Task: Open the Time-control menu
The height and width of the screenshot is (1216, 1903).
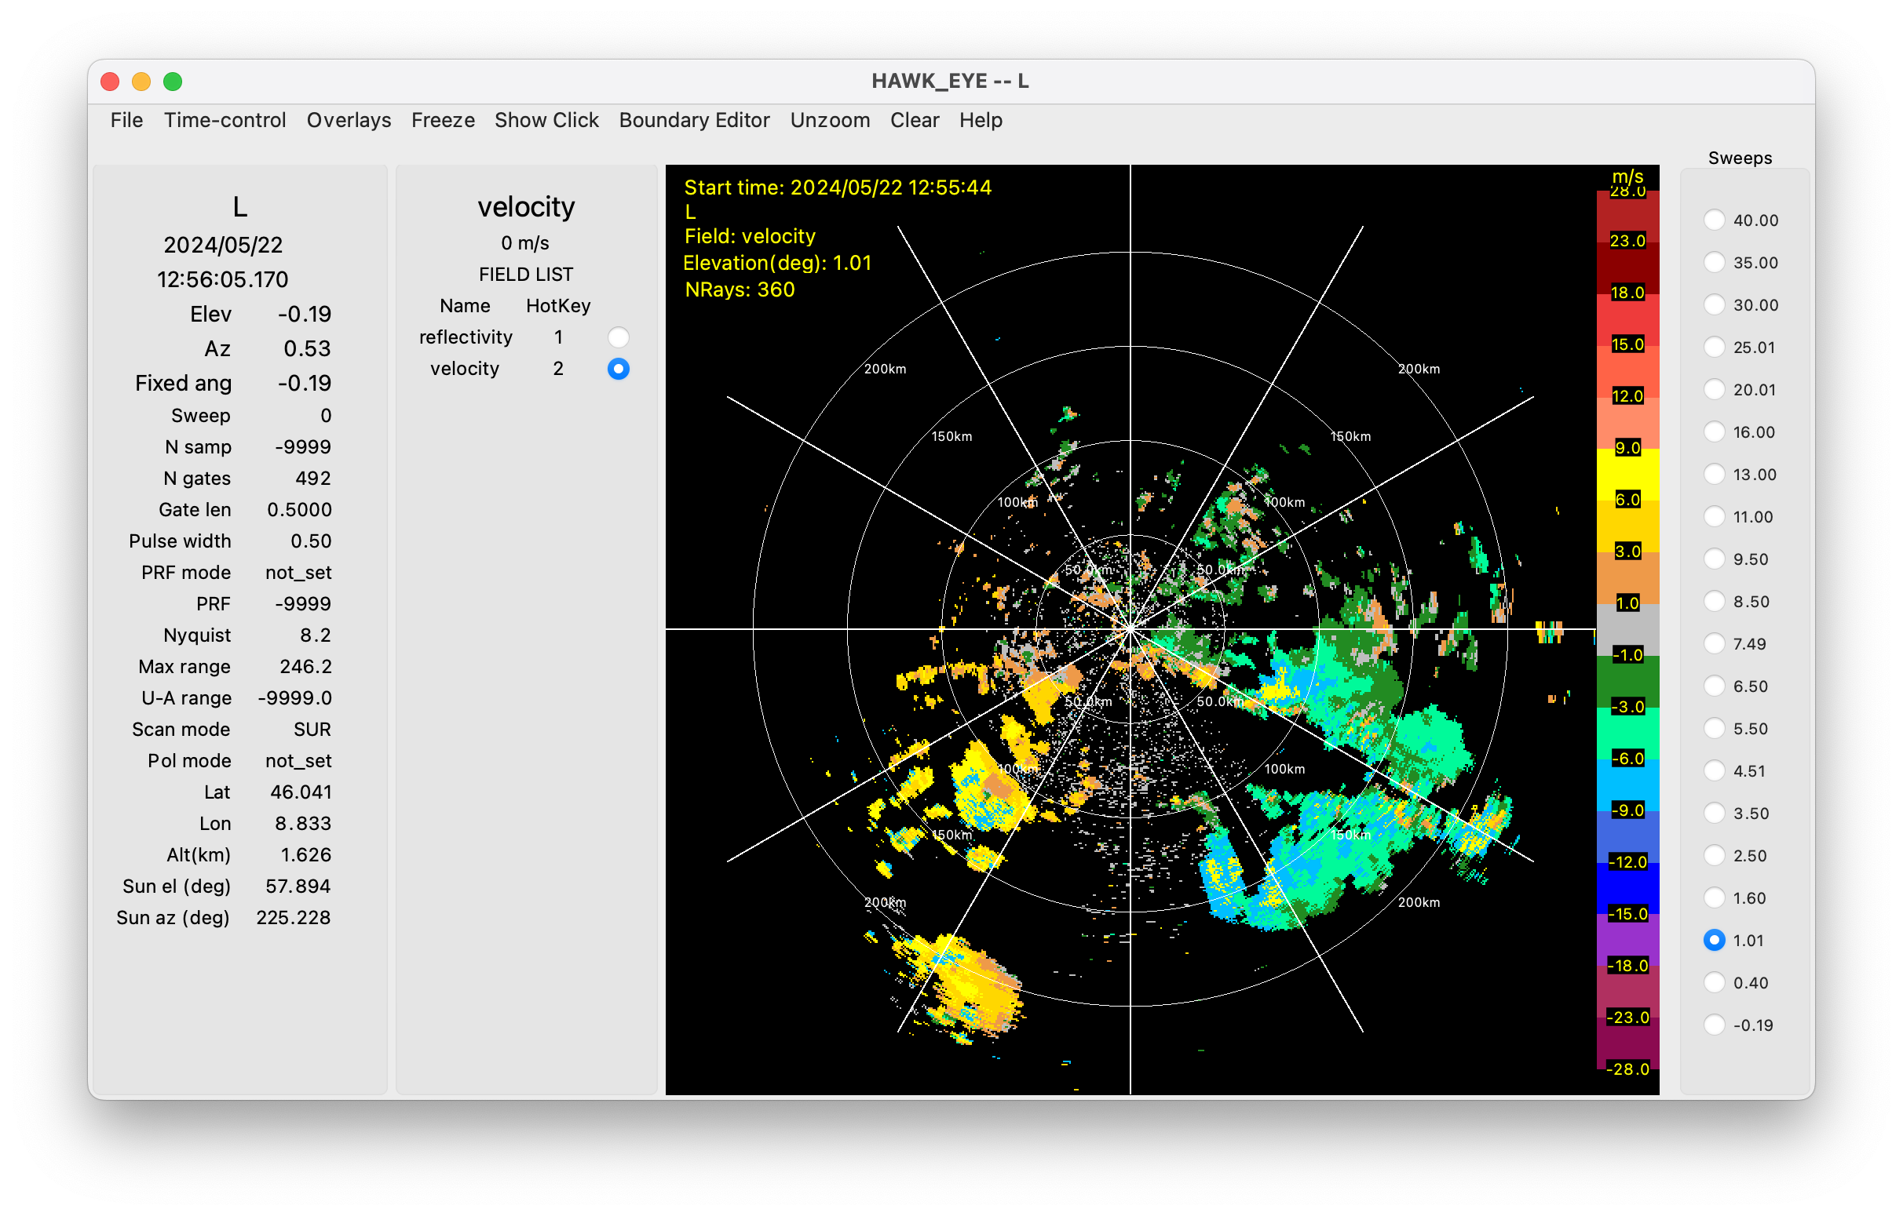Action: coord(225,120)
